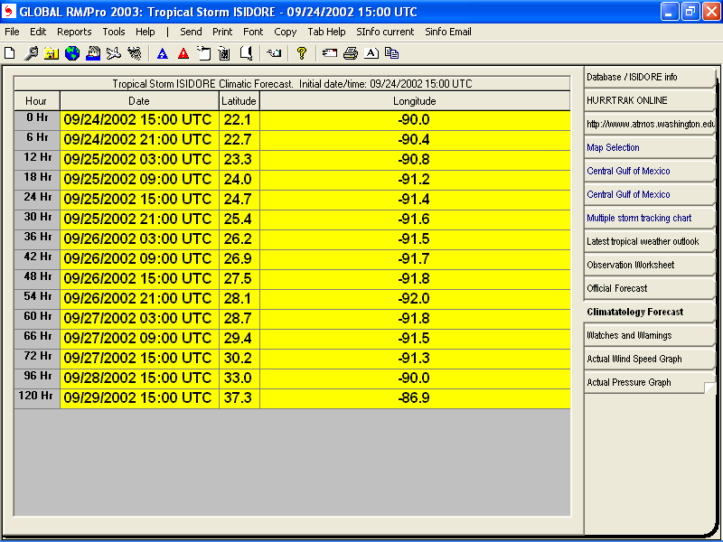Click the wrench settings icon
The width and height of the screenshot is (723, 542).
(x=31, y=53)
